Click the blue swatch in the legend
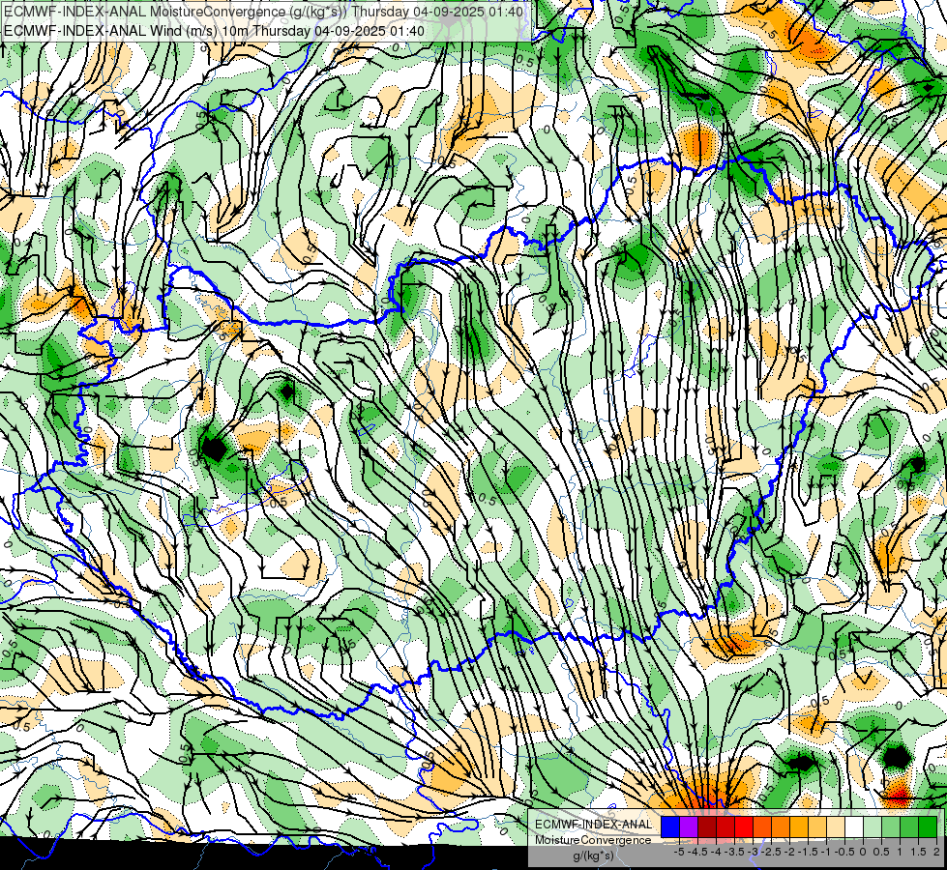Viewport: 947px width, 870px height. click(670, 827)
